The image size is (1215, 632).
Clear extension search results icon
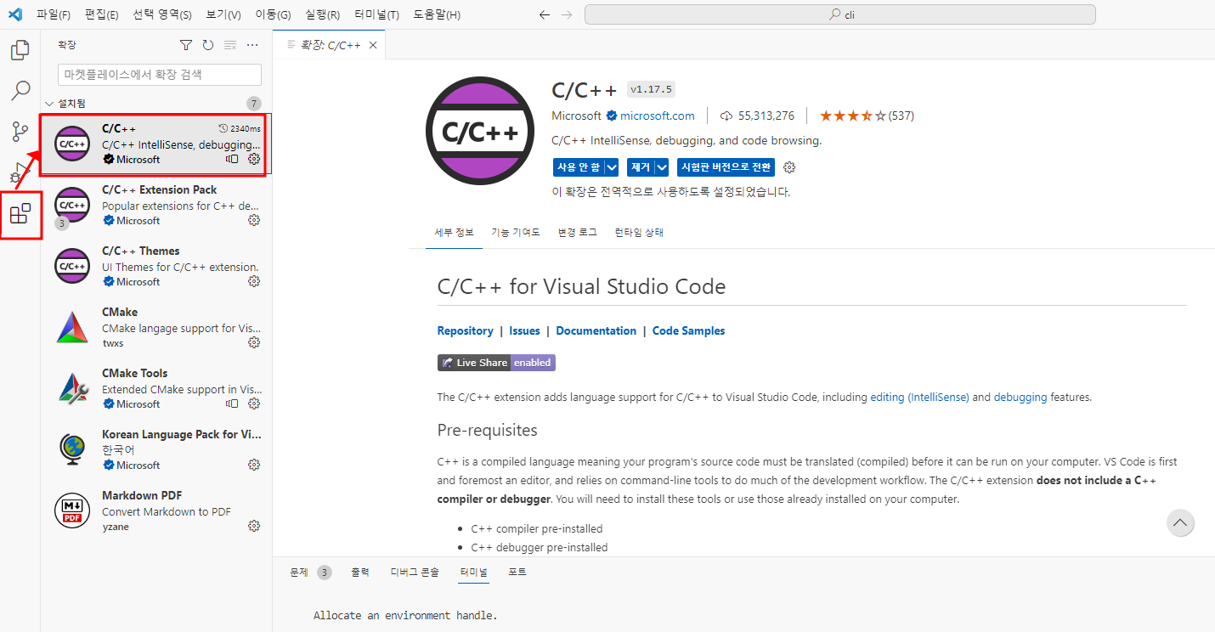pos(230,45)
